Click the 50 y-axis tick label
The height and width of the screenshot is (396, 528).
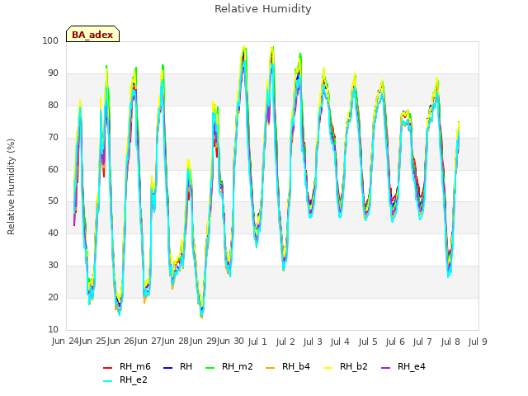click(x=53, y=201)
